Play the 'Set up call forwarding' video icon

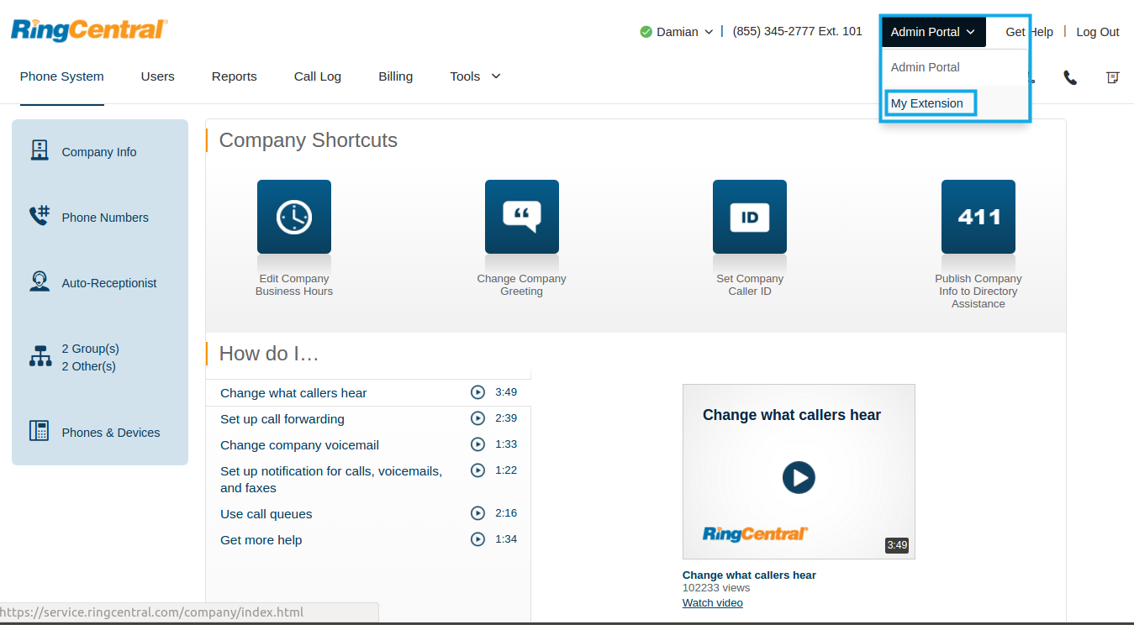tap(477, 418)
